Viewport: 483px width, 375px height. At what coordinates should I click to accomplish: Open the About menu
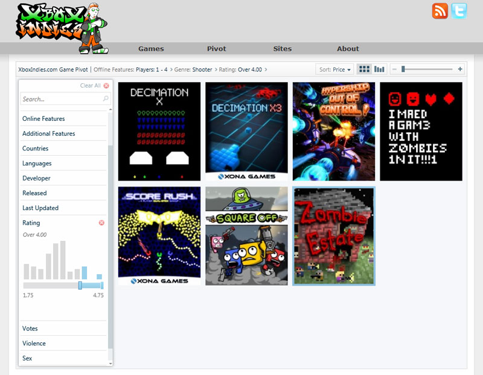[348, 49]
